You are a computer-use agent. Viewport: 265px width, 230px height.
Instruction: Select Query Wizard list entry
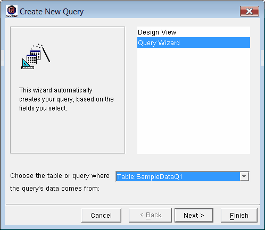194,42
